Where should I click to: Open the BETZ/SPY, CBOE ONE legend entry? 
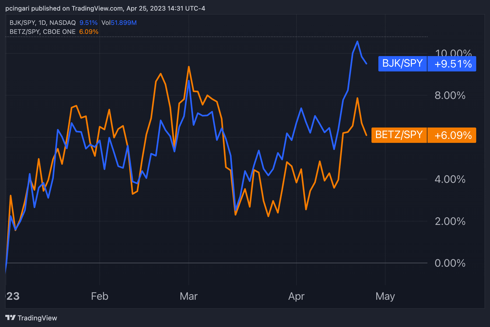click(x=42, y=32)
